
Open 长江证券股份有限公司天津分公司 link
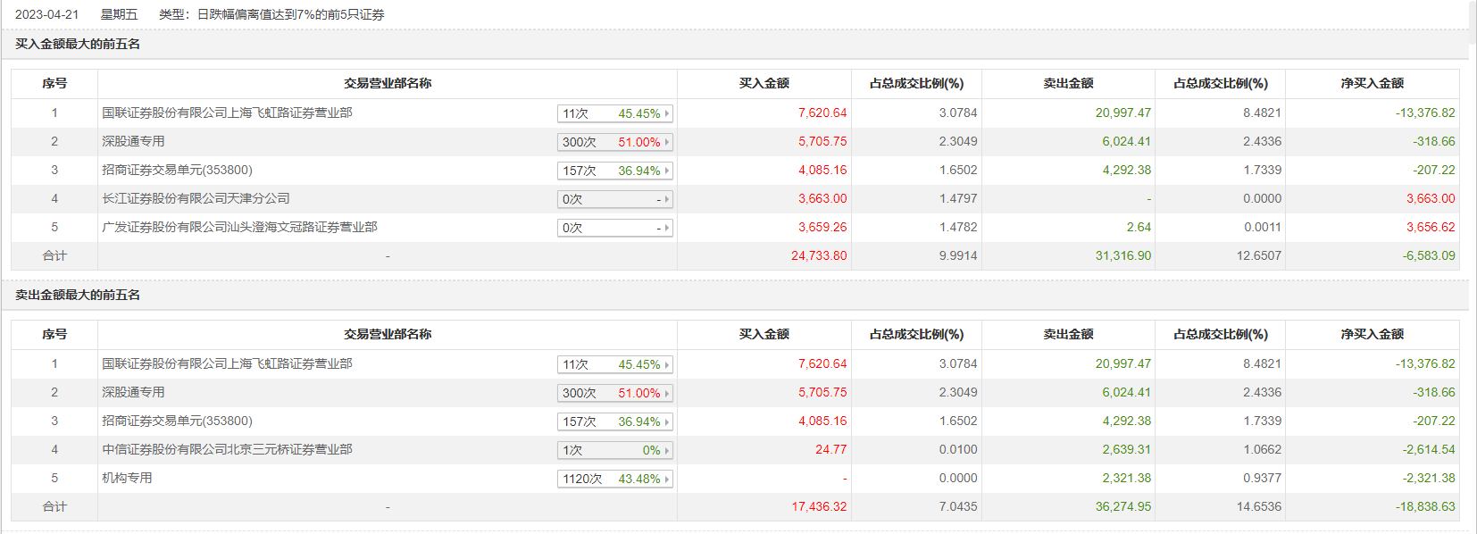196,198
